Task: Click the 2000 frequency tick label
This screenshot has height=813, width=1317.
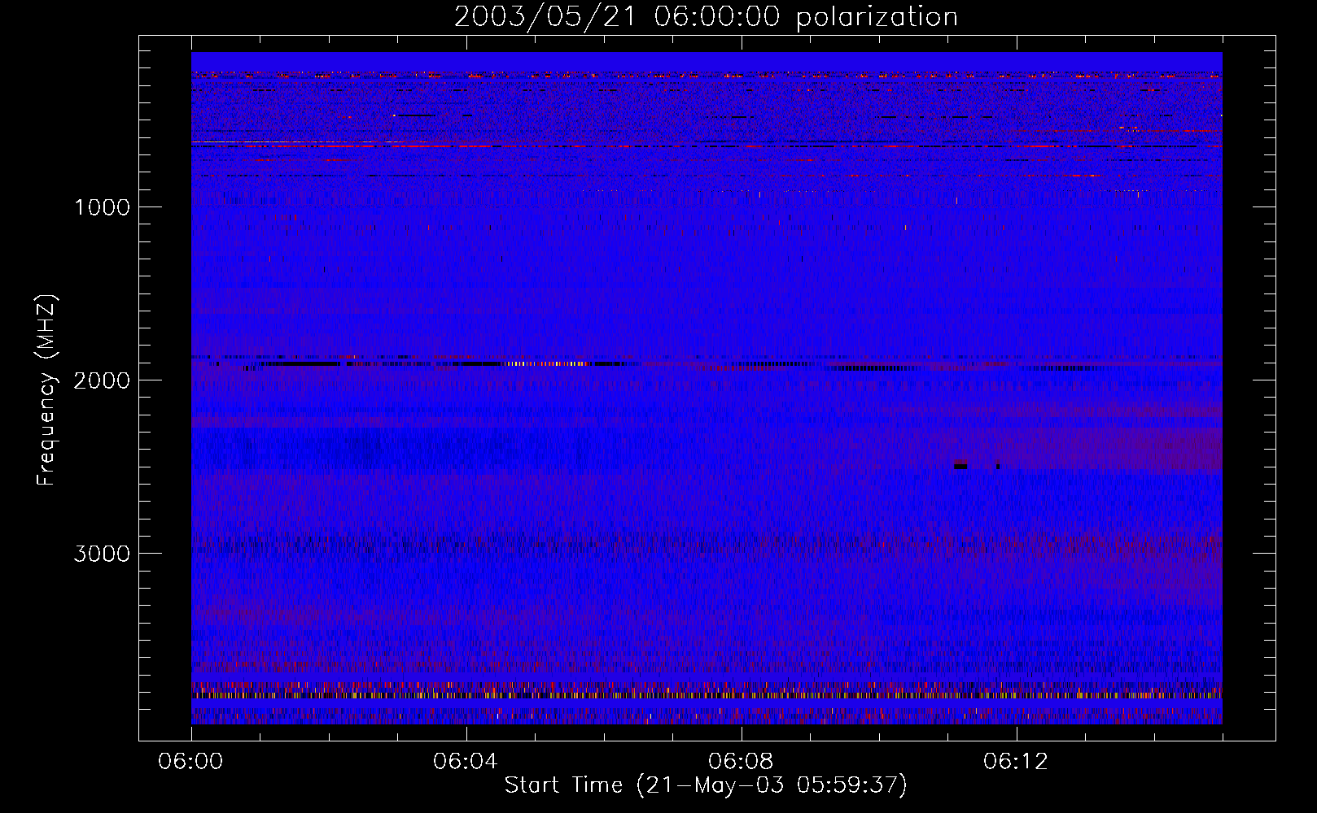Action: 102,380
